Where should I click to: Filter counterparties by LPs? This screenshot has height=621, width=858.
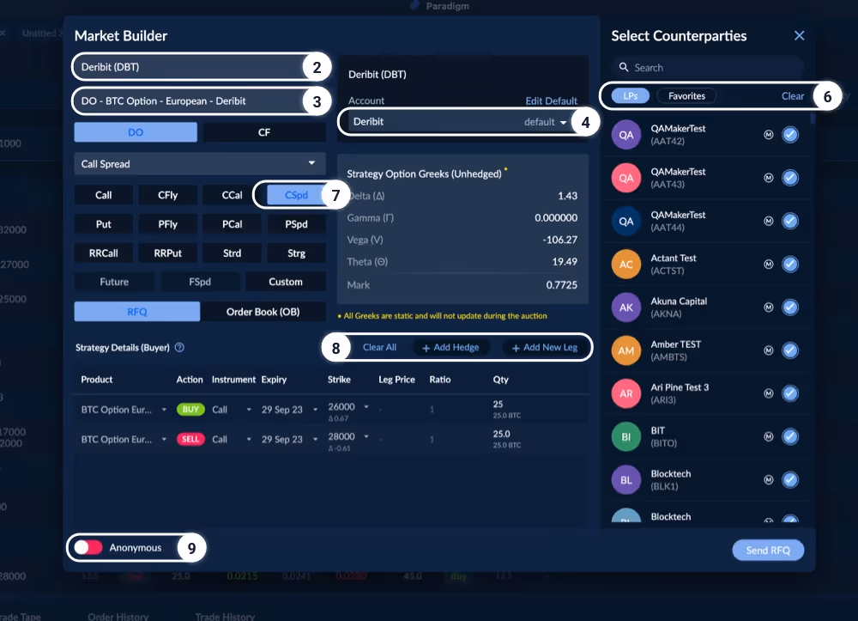pos(631,96)
